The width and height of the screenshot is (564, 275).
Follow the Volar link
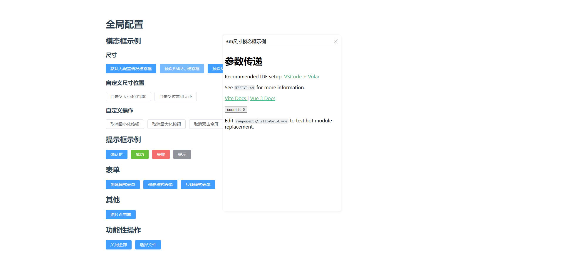coord(313,77)
